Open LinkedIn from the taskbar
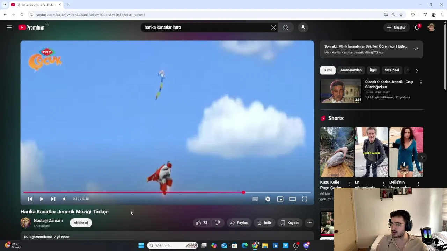 click(275, 245)
